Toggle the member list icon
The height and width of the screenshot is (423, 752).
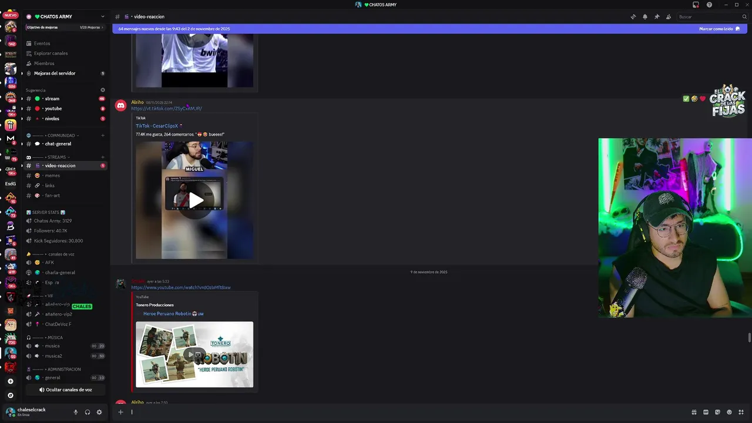[x=669, y=16]
